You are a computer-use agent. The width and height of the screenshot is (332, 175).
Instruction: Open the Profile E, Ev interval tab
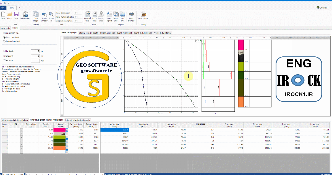point(163,33)
